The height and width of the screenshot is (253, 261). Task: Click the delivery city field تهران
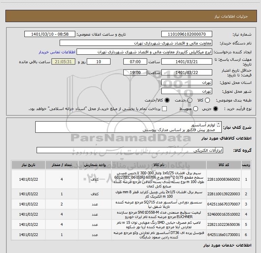[186, 91]
